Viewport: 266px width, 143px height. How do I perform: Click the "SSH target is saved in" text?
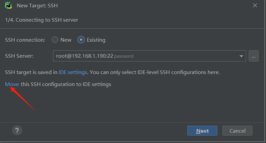pos(31,72)
